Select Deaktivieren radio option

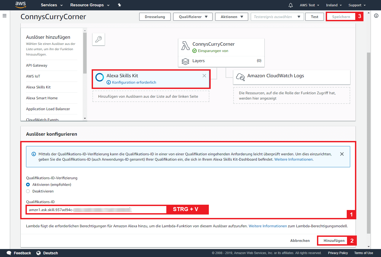point(28,191)
